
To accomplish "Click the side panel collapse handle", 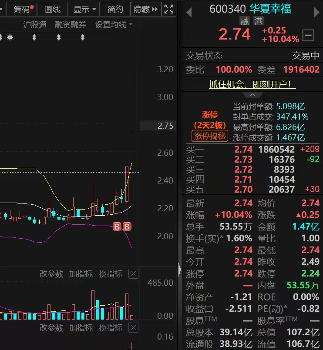I will pos(179,270).
